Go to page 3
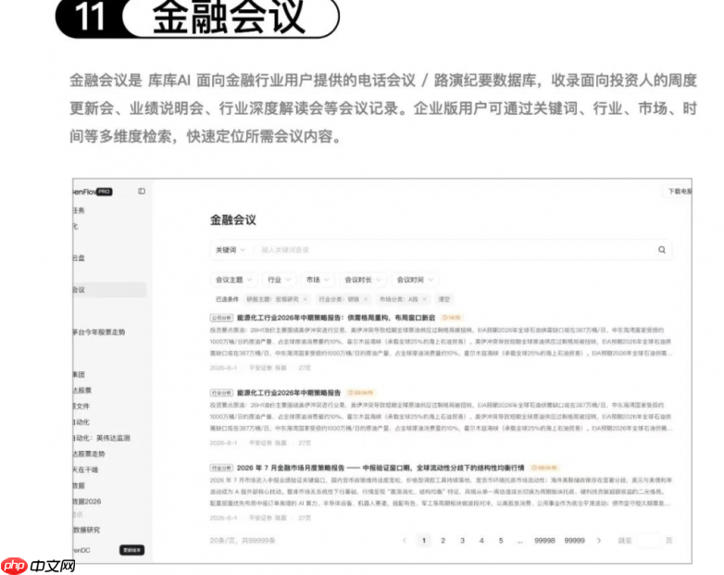Image resolution: width=724 pixels, height=575 pixels. 462,541
